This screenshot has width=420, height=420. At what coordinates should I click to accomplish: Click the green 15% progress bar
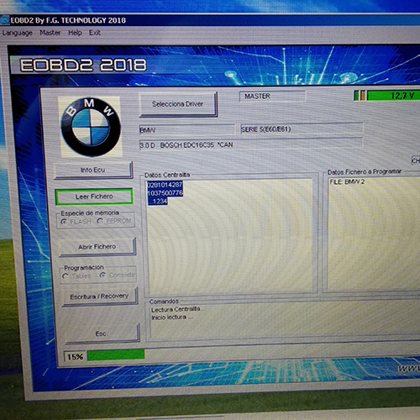[x=116, y=354]
